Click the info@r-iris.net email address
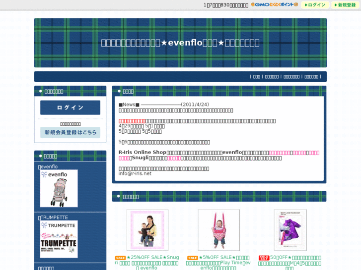The width and height of the screenshot is (361, 270). pyautogui.click(x=135, y=174)
